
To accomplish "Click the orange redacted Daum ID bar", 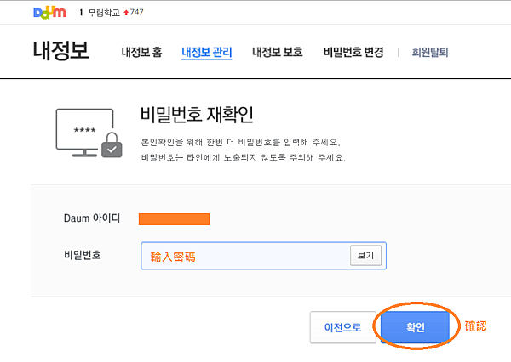I will coord(174,218).
